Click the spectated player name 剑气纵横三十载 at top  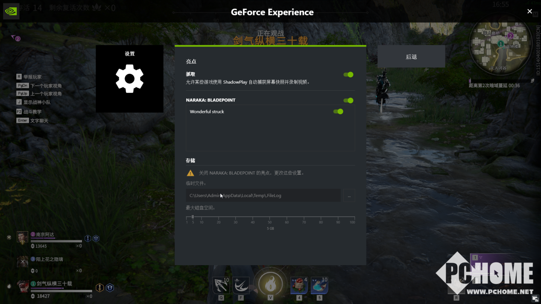point(270,41)
